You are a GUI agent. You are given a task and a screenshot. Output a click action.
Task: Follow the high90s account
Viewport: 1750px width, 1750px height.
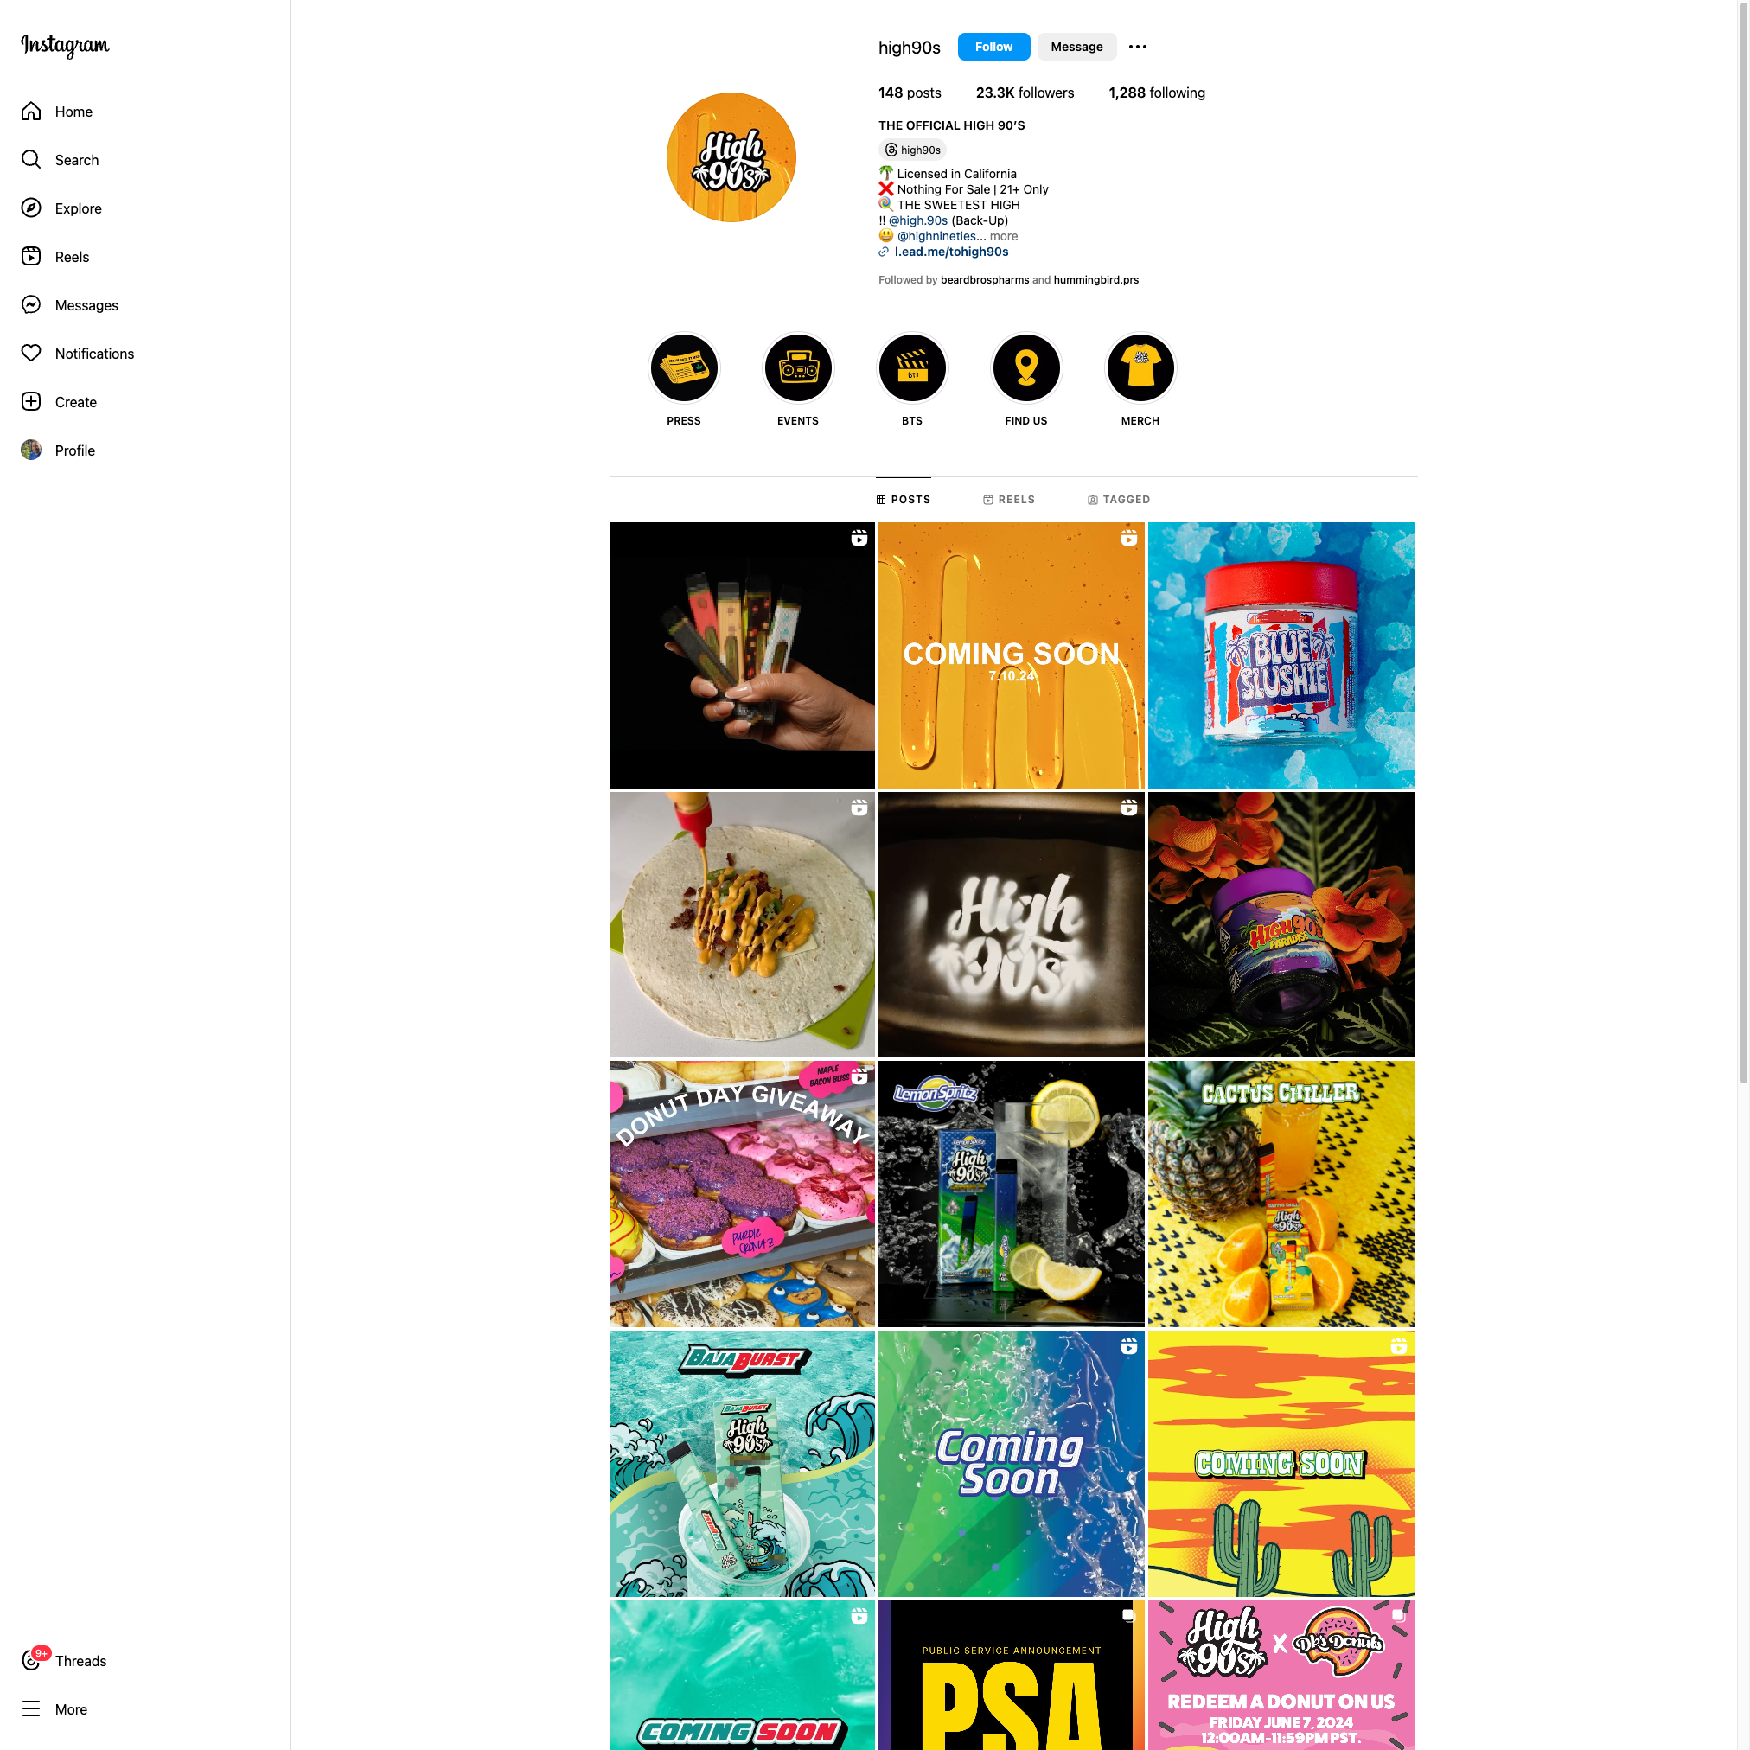coord(993,47)
